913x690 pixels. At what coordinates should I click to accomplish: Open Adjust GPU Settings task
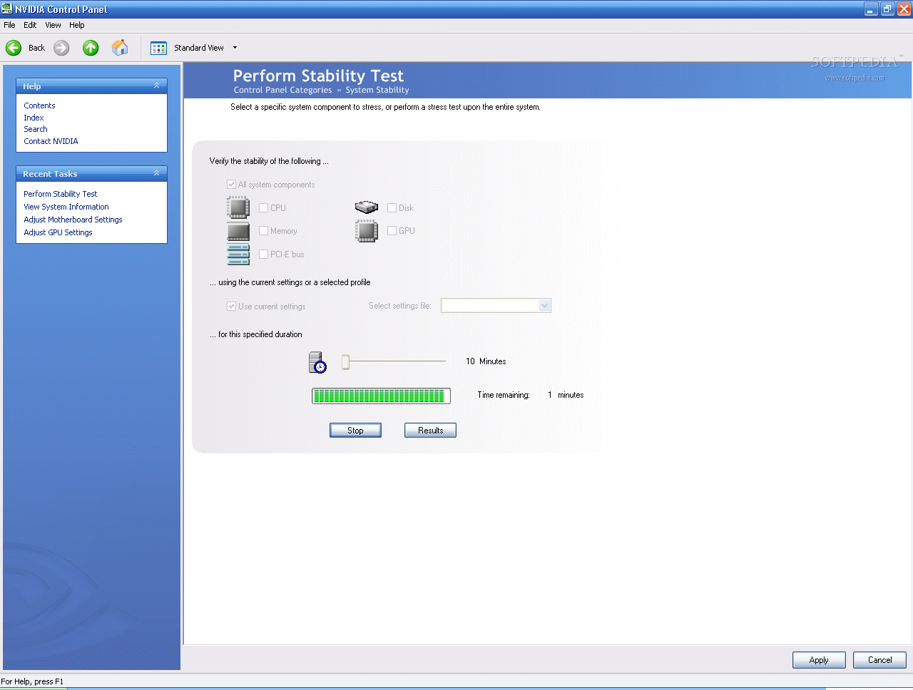coord(58,232)
